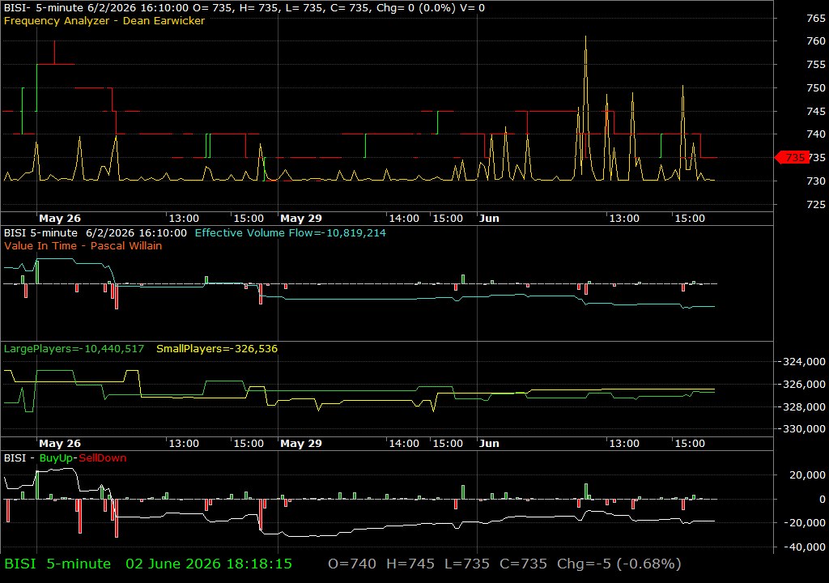Click the -328,000 axis label
Viewport: 829px width, 583px height.
pyautogui.click(x=804, y=406)
